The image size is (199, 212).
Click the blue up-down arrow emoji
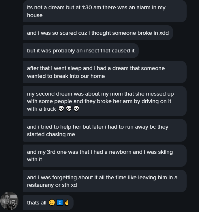pos(60,202)
